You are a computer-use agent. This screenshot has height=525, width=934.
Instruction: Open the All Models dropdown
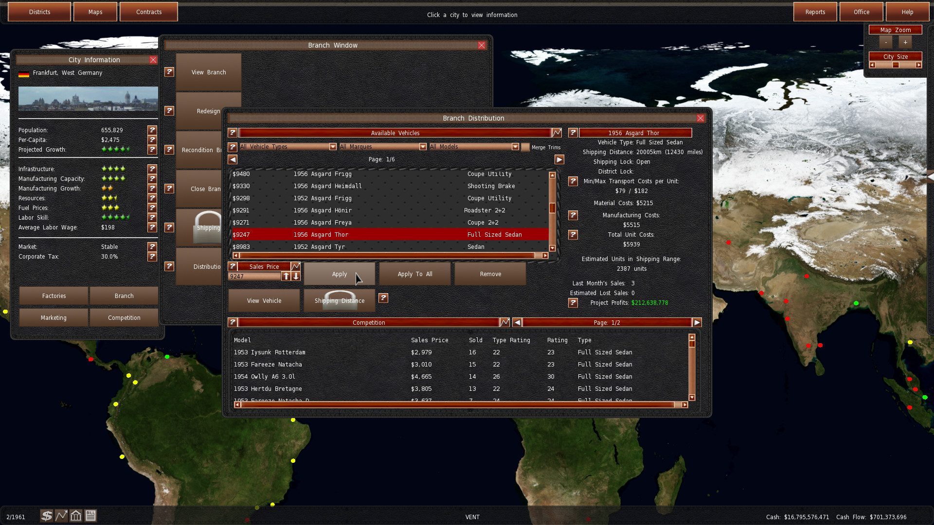point(515,146)
